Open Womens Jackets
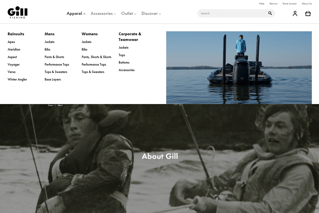Viewport: 319px width, 213px height. 86,42
